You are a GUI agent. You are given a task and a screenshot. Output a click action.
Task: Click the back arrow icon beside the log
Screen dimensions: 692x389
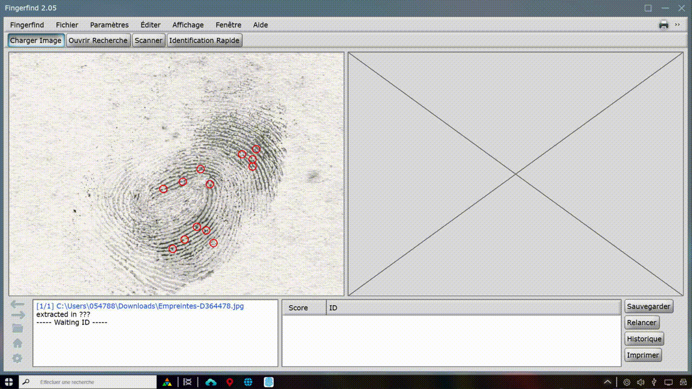pyautogui.click(x=17, y=305)
